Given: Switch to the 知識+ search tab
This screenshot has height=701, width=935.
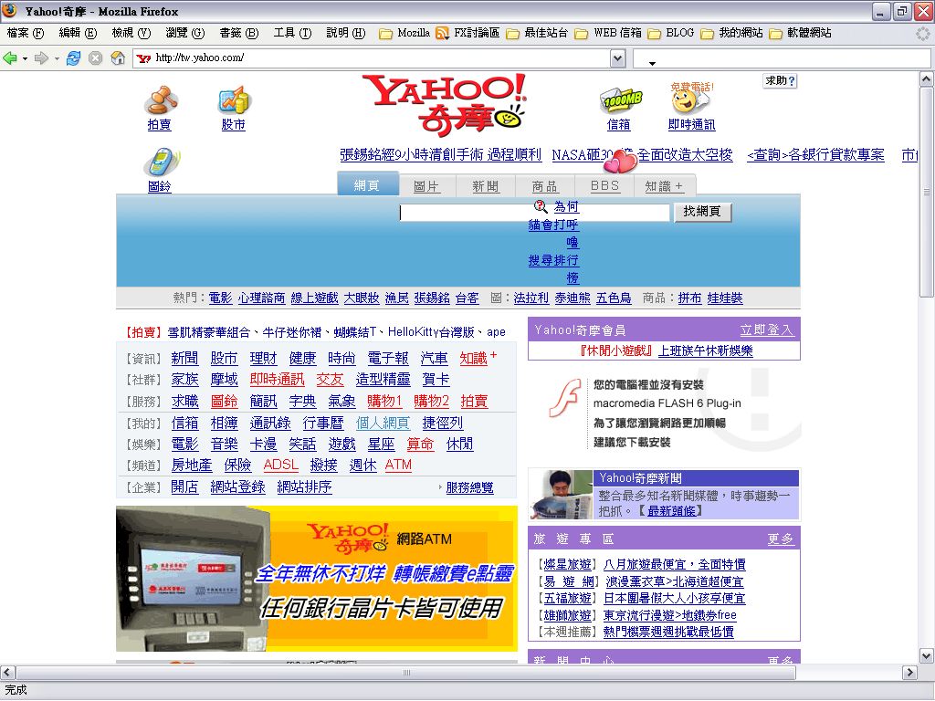Looking at the screenshot, I should coord(665,186).
